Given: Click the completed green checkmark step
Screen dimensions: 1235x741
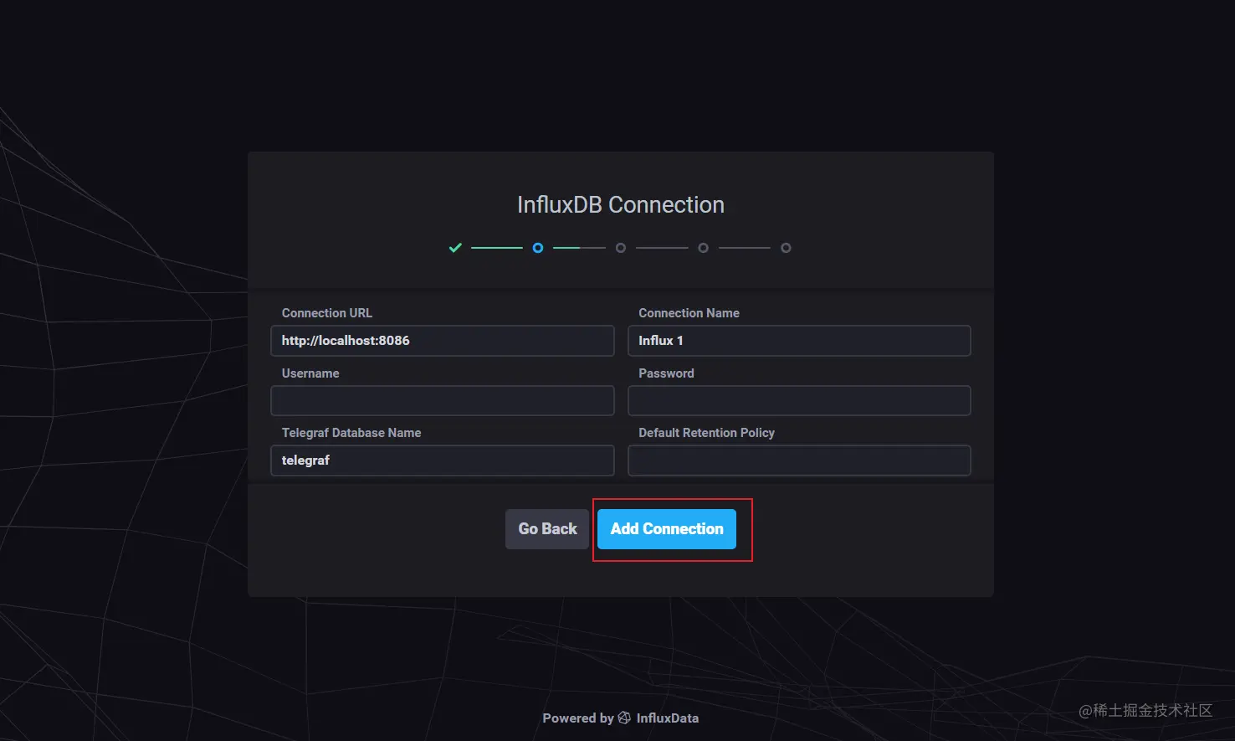Looking at the screenshot, I should click(455, 248).
